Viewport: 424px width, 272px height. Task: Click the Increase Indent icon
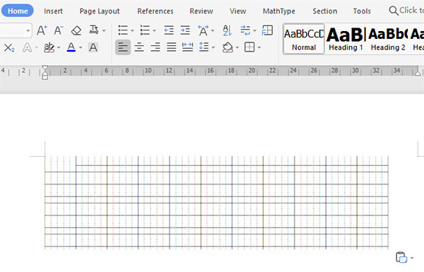pyautogui.click(x=185, y=30)
